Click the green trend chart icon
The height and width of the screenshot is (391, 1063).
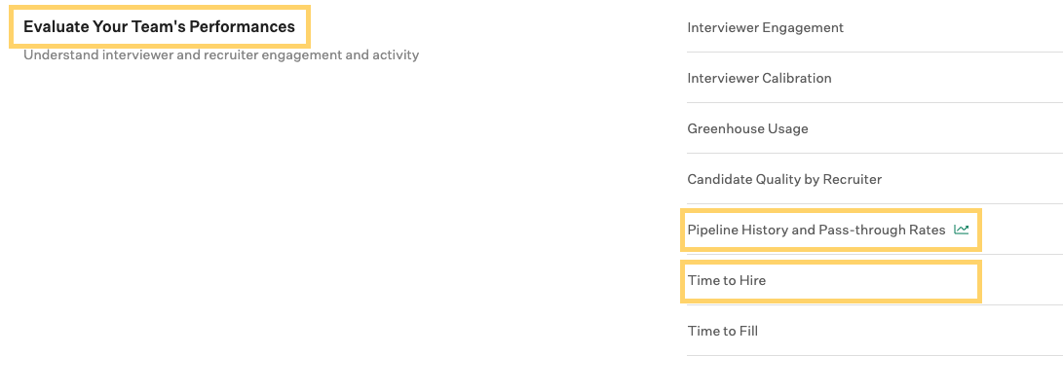click(x=962, y=230)
